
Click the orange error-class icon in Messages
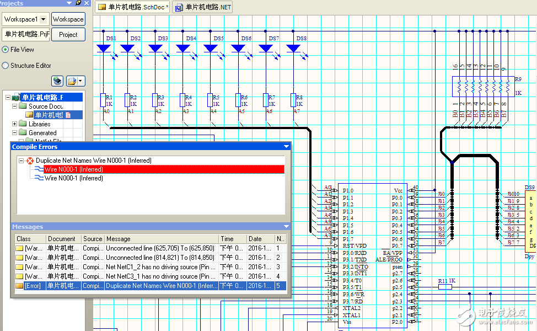click(20, 286)
